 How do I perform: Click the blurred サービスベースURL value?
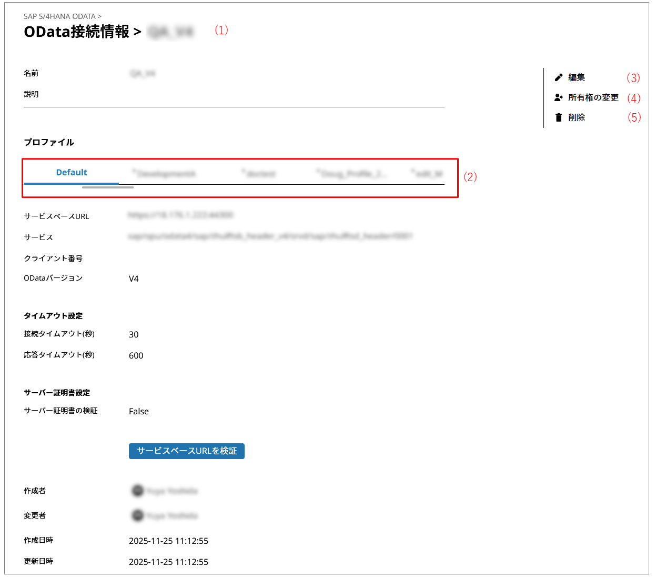click(x=180, y=215)
